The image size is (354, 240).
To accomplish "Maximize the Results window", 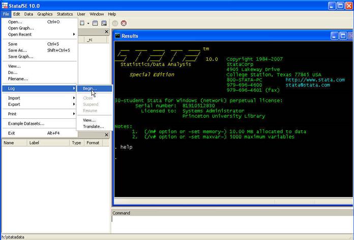I will click(x=342, y=36).
